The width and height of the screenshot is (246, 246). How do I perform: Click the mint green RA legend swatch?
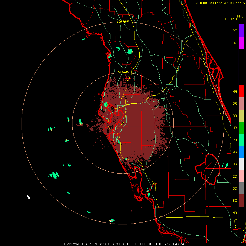241,140
